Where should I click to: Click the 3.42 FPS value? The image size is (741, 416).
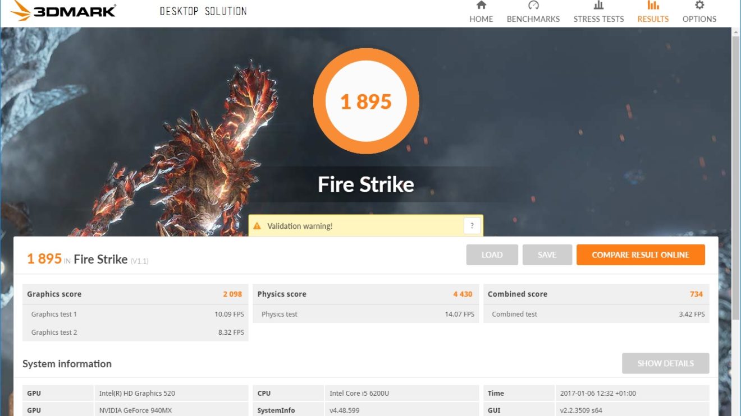tap(692, 314)
